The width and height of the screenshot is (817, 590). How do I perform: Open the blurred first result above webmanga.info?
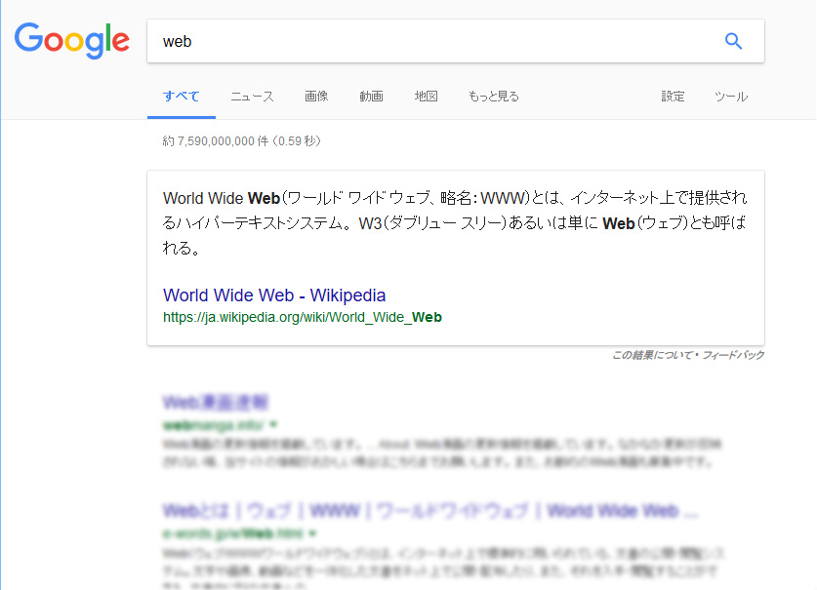[215, 402]
